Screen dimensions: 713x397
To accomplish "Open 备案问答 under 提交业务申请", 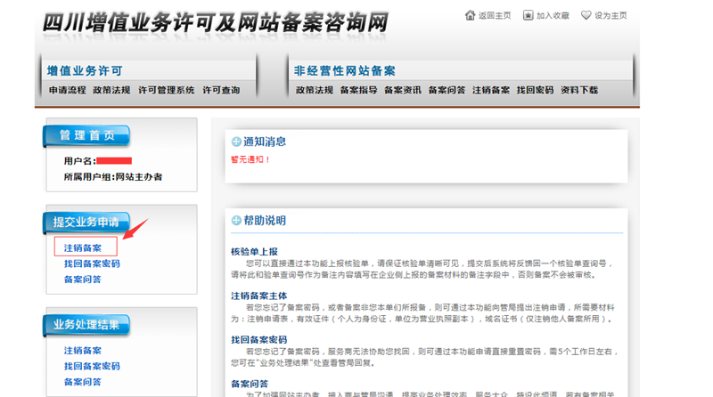I will tap(83, 280).
